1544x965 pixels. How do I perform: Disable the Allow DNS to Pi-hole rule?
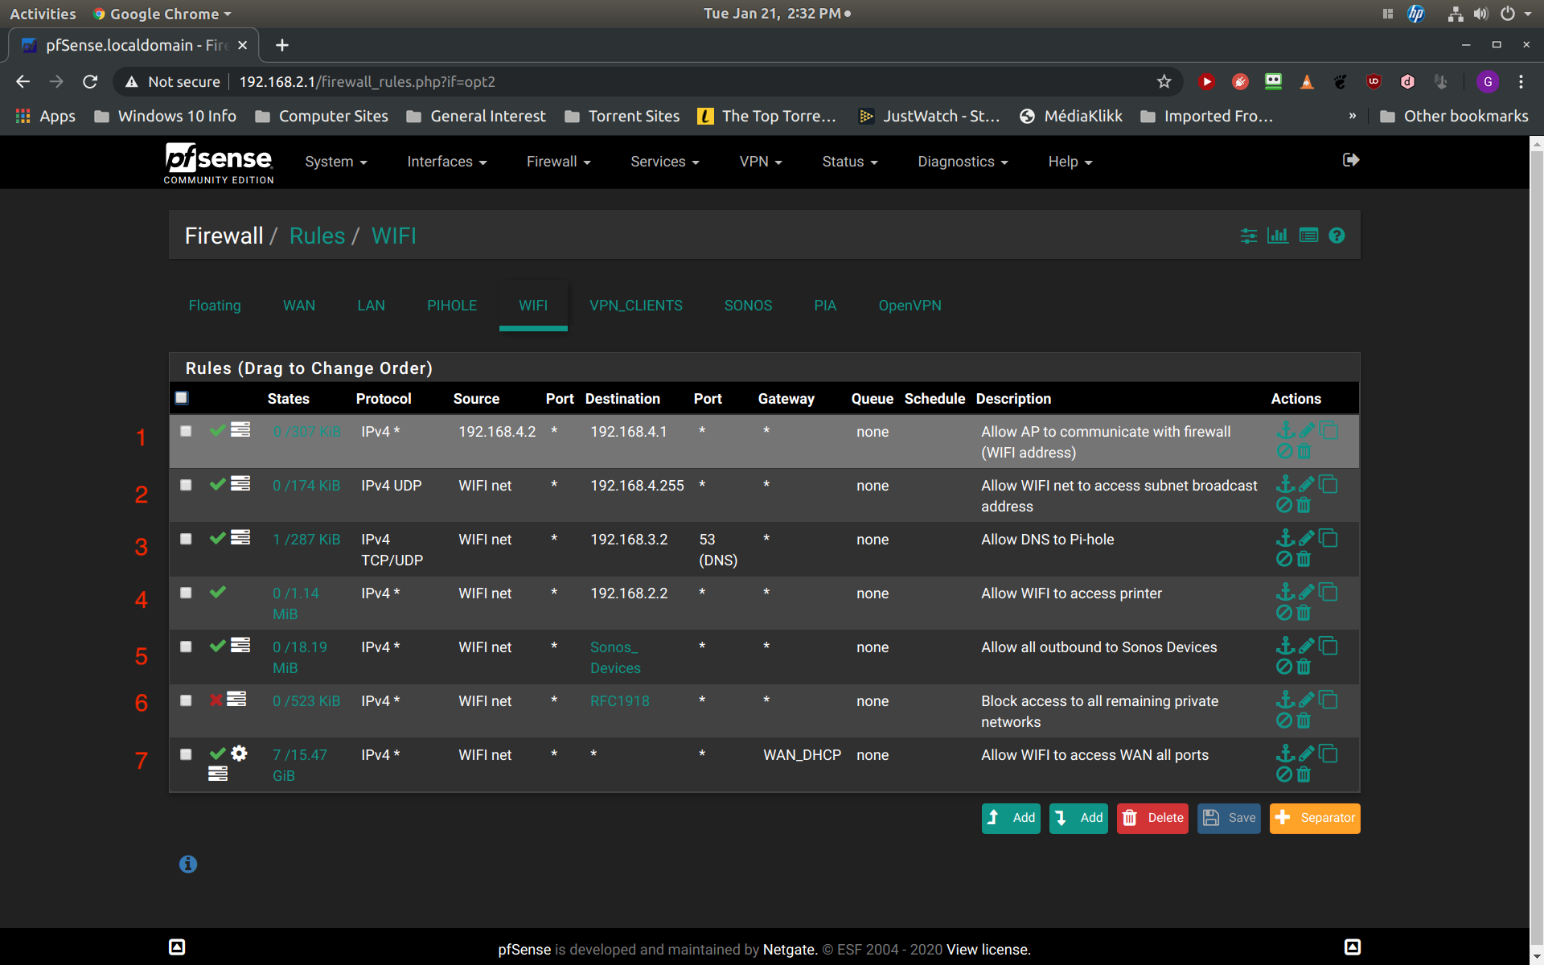pos(1284,559)
